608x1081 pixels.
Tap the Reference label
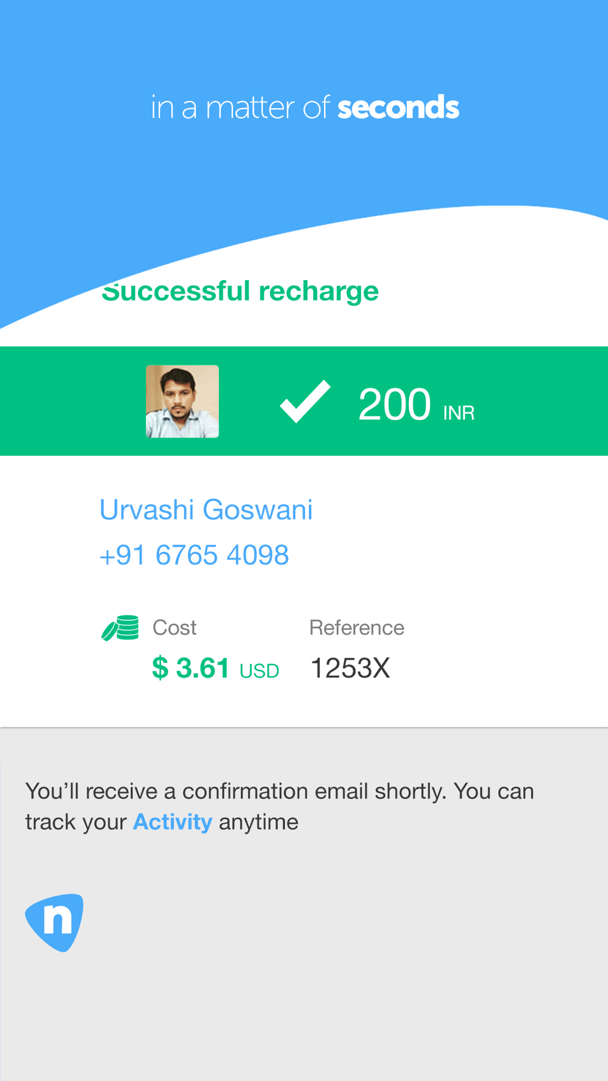point(357,627)
